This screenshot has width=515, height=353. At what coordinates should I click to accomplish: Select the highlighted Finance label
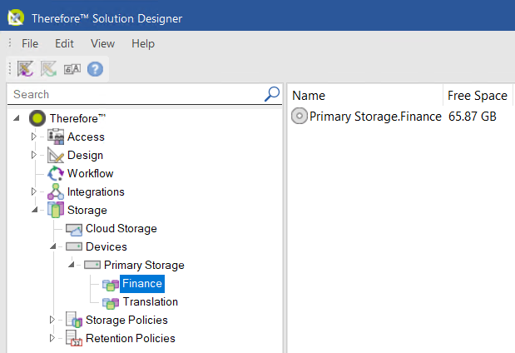142,284
